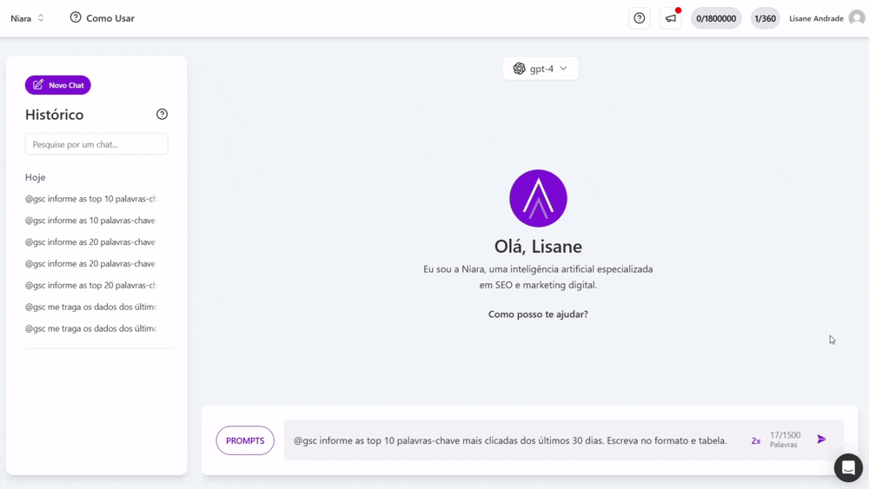Open last history chat '@gsc me traga os dados'

pos(90,328)
